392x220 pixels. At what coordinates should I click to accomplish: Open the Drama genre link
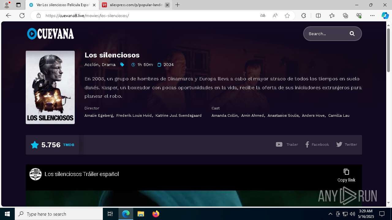pyautogui.click(x=109, y=64)
